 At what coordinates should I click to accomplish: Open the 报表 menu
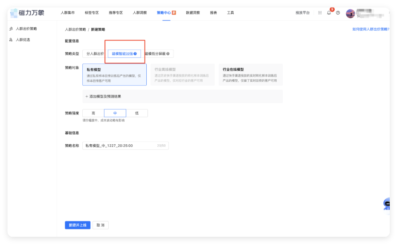click(x=214, y=13)
